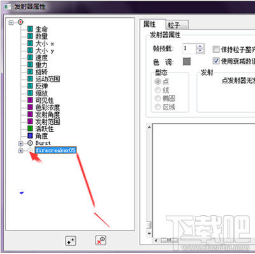Select the 旋转 tree item
The width and height of the screenshot is (255, 254).
click(41, 72)
